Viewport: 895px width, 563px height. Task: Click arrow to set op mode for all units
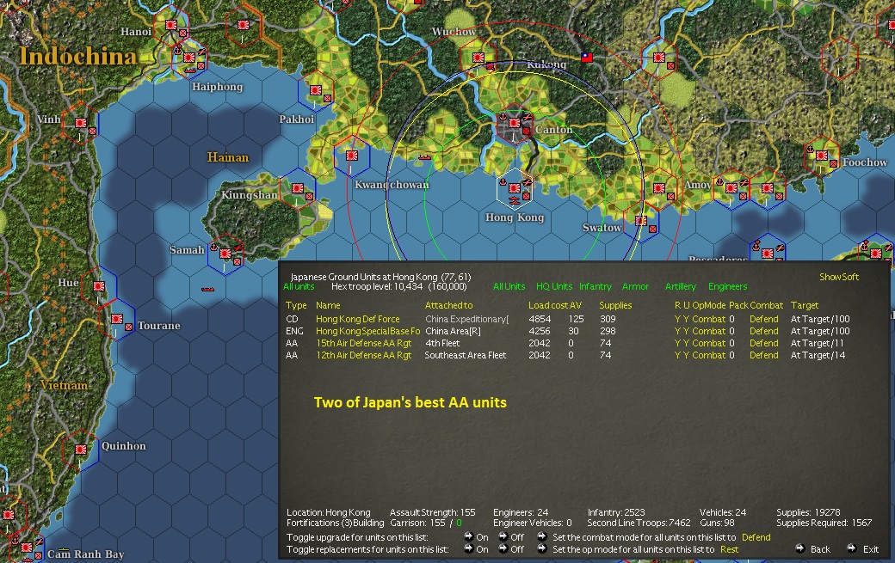coord(541,548)
